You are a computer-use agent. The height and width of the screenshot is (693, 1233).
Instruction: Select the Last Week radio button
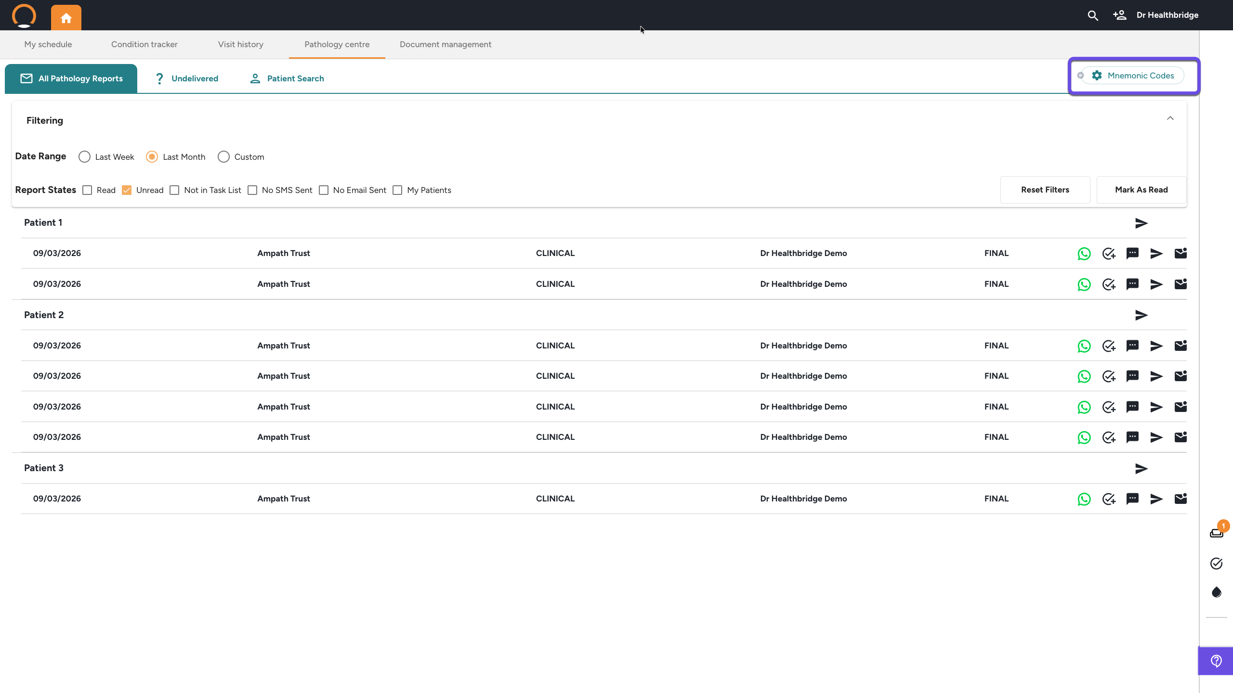point(84,157)
